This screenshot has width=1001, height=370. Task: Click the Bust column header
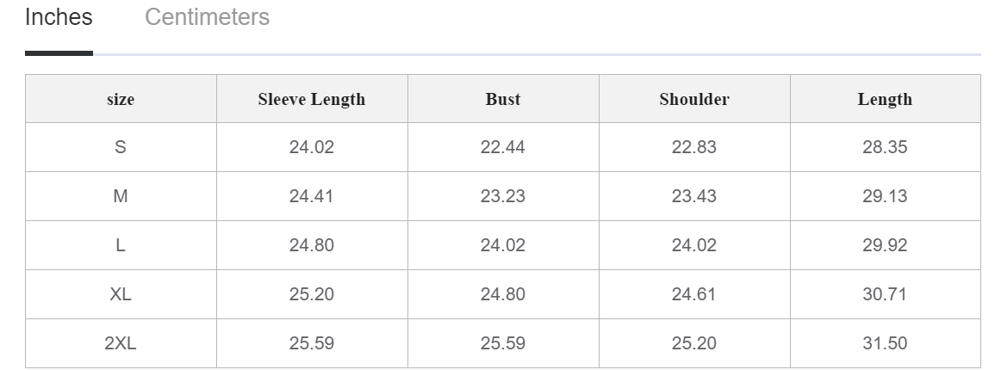[502, 99]
